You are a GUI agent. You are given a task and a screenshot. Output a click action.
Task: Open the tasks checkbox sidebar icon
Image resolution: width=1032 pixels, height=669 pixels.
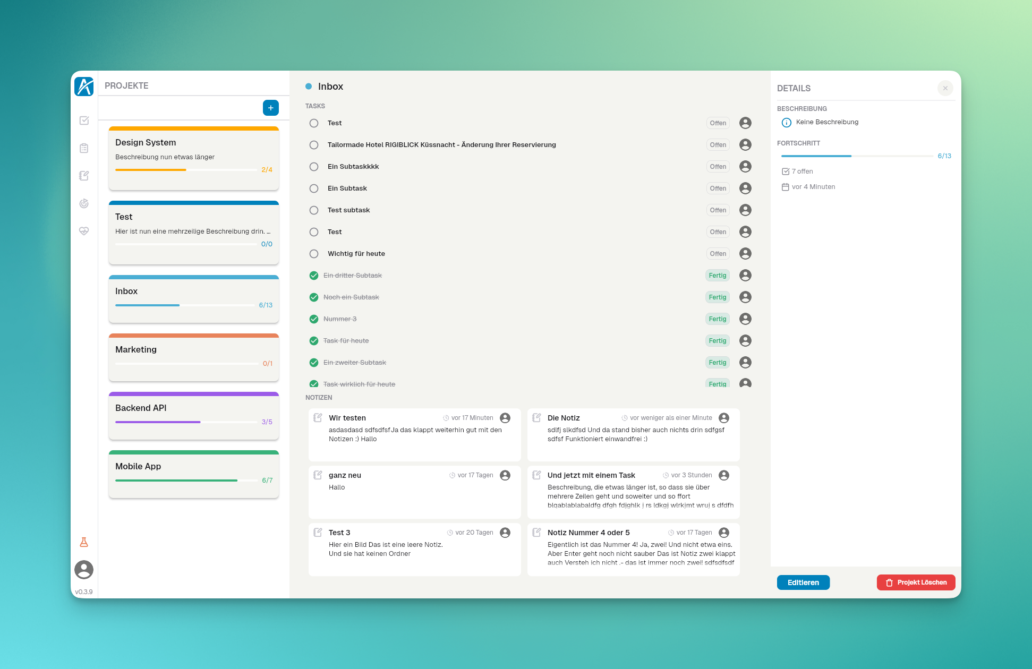coord(84,121)
